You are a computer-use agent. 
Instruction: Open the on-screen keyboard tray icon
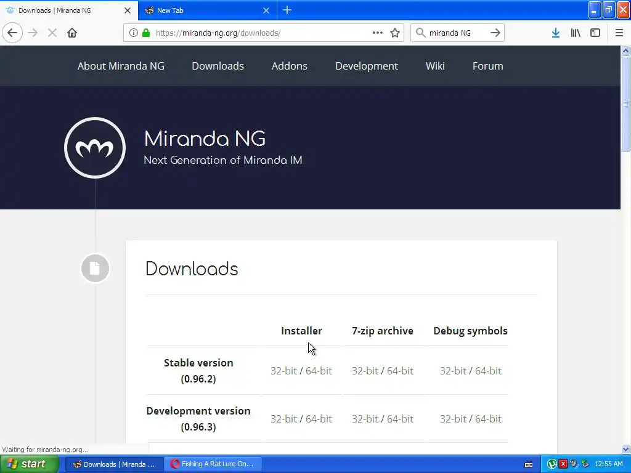[529, 464]
